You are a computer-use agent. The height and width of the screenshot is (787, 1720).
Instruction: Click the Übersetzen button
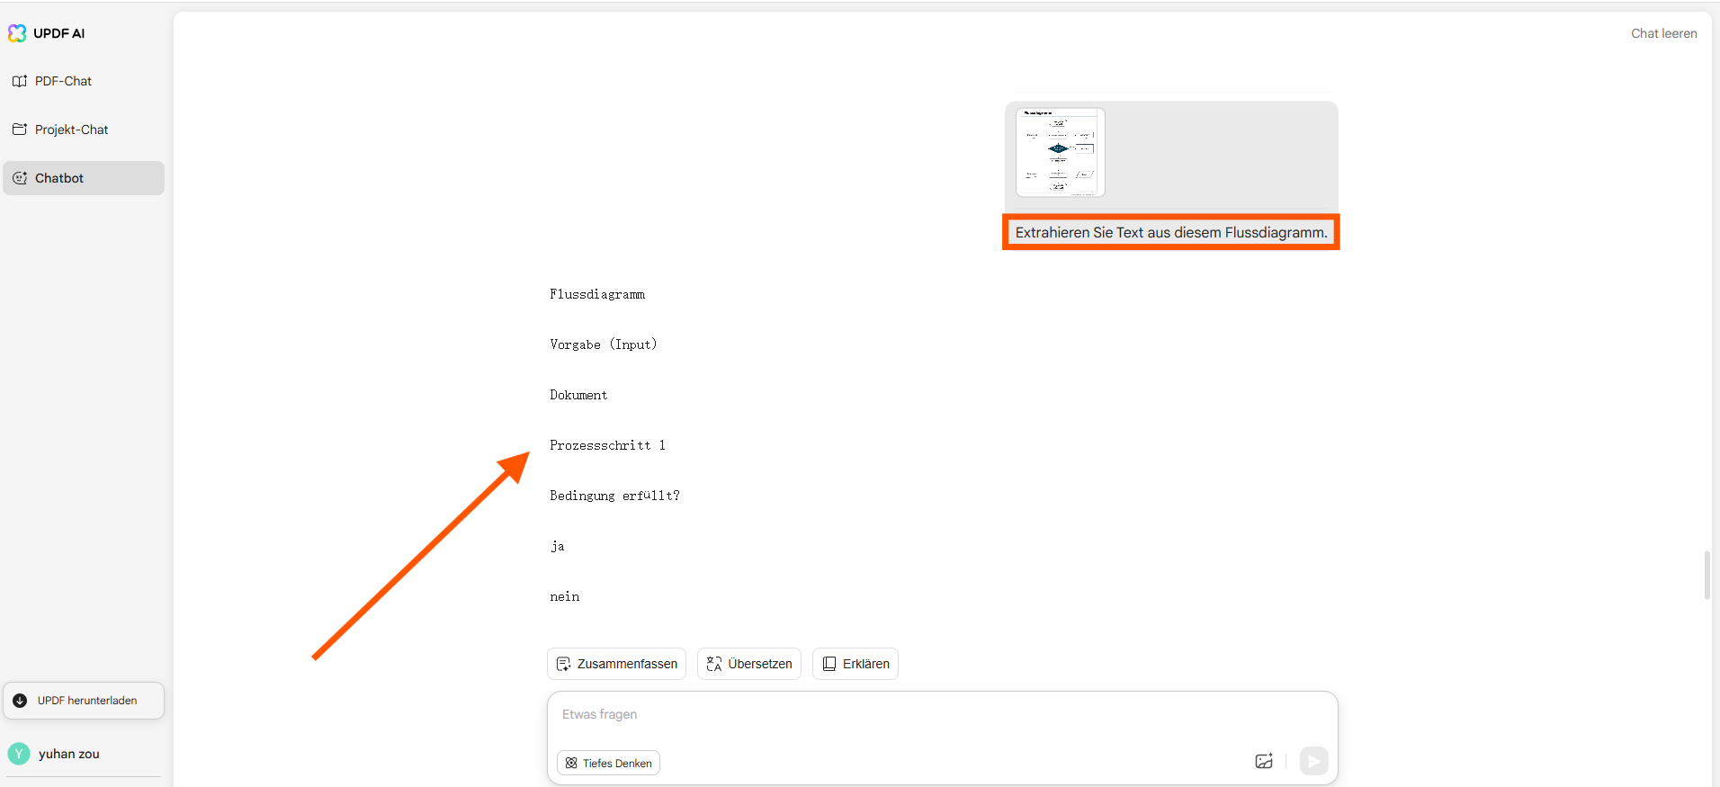749,664
